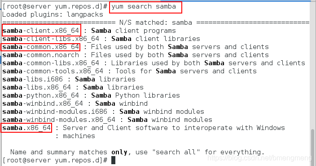Screen dimensions: 316x166
Task: Select 'samba-common-libs.x86_64' package line
Action: pos(154,63)
